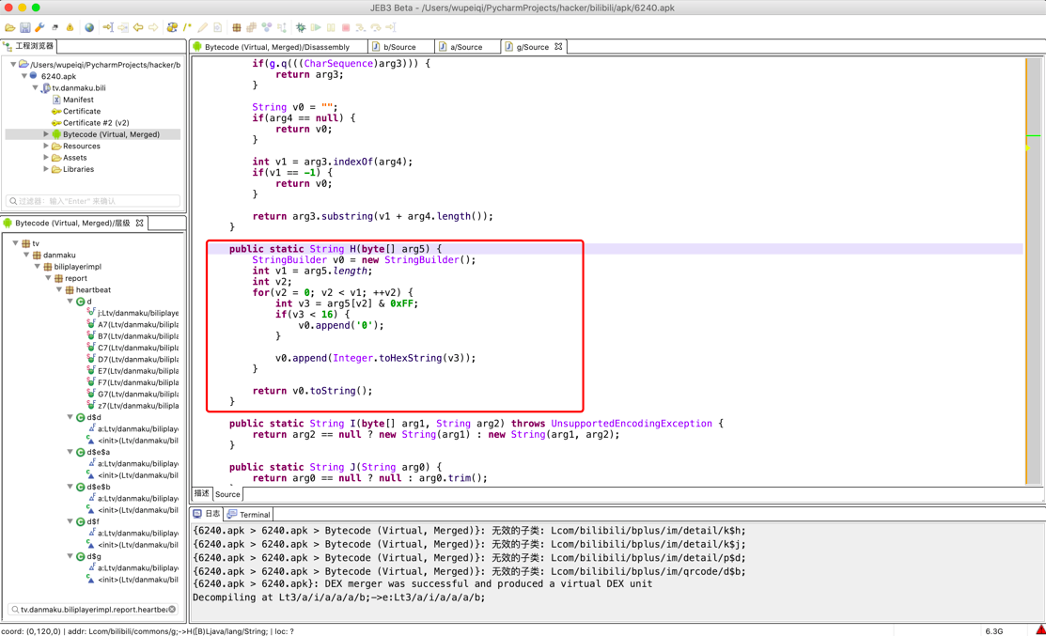Collapse the d$f class node

tap(70, 521)
